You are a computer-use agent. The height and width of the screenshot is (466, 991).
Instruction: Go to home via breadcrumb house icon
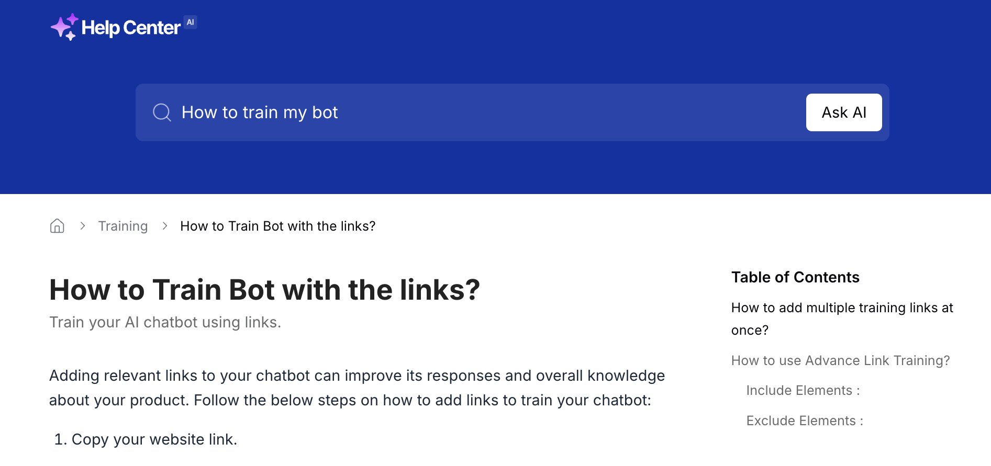click(x=57, y=226)
